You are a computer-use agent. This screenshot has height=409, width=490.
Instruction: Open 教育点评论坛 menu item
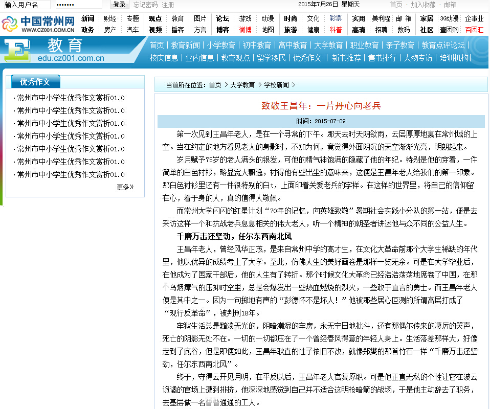[x=443, y=45]
